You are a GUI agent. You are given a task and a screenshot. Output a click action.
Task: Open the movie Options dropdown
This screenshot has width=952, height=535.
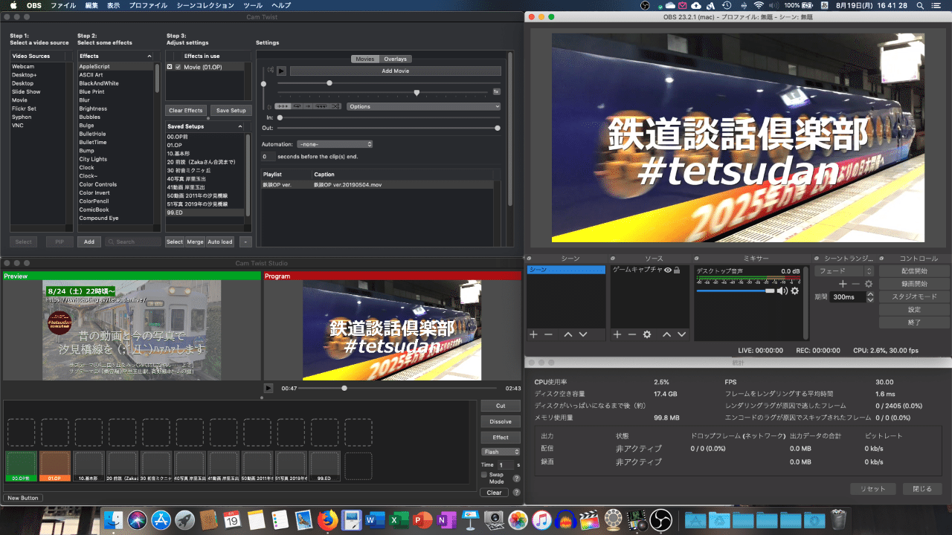pos(424,106)
